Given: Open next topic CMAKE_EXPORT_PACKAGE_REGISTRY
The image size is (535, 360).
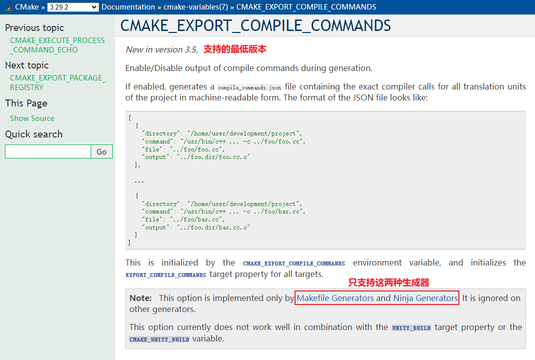Looking at the screenshot, I should pyautogui.click(x=58, y=82).
